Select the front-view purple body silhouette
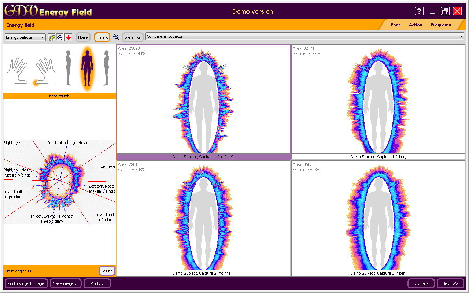Image resolution: width=469 pixels, height=293 pixels. tap(87, 68)
